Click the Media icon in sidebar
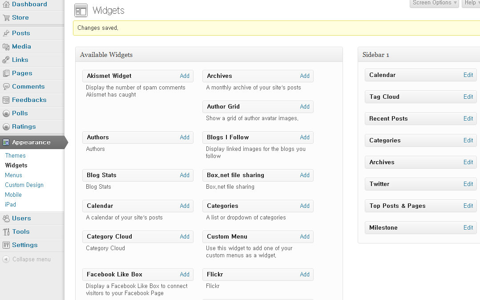This screenshot has height=300, width=480. 6,47
